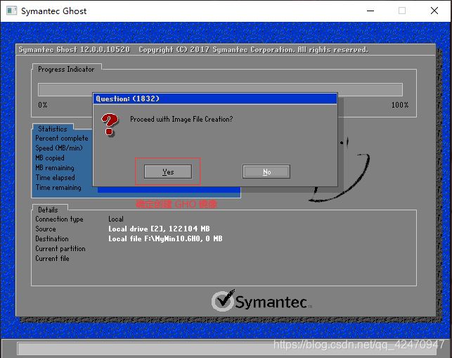Click the Symantec Ghost title bar app icon

tap(11, 11)
